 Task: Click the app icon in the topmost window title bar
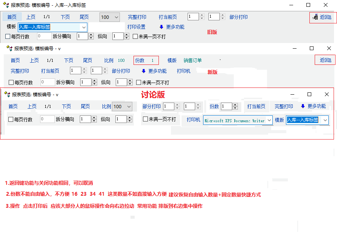click(x=6, y=5)
